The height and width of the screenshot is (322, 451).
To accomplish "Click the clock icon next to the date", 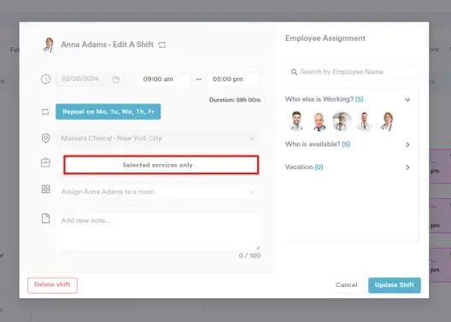I will tap(46, 79).
